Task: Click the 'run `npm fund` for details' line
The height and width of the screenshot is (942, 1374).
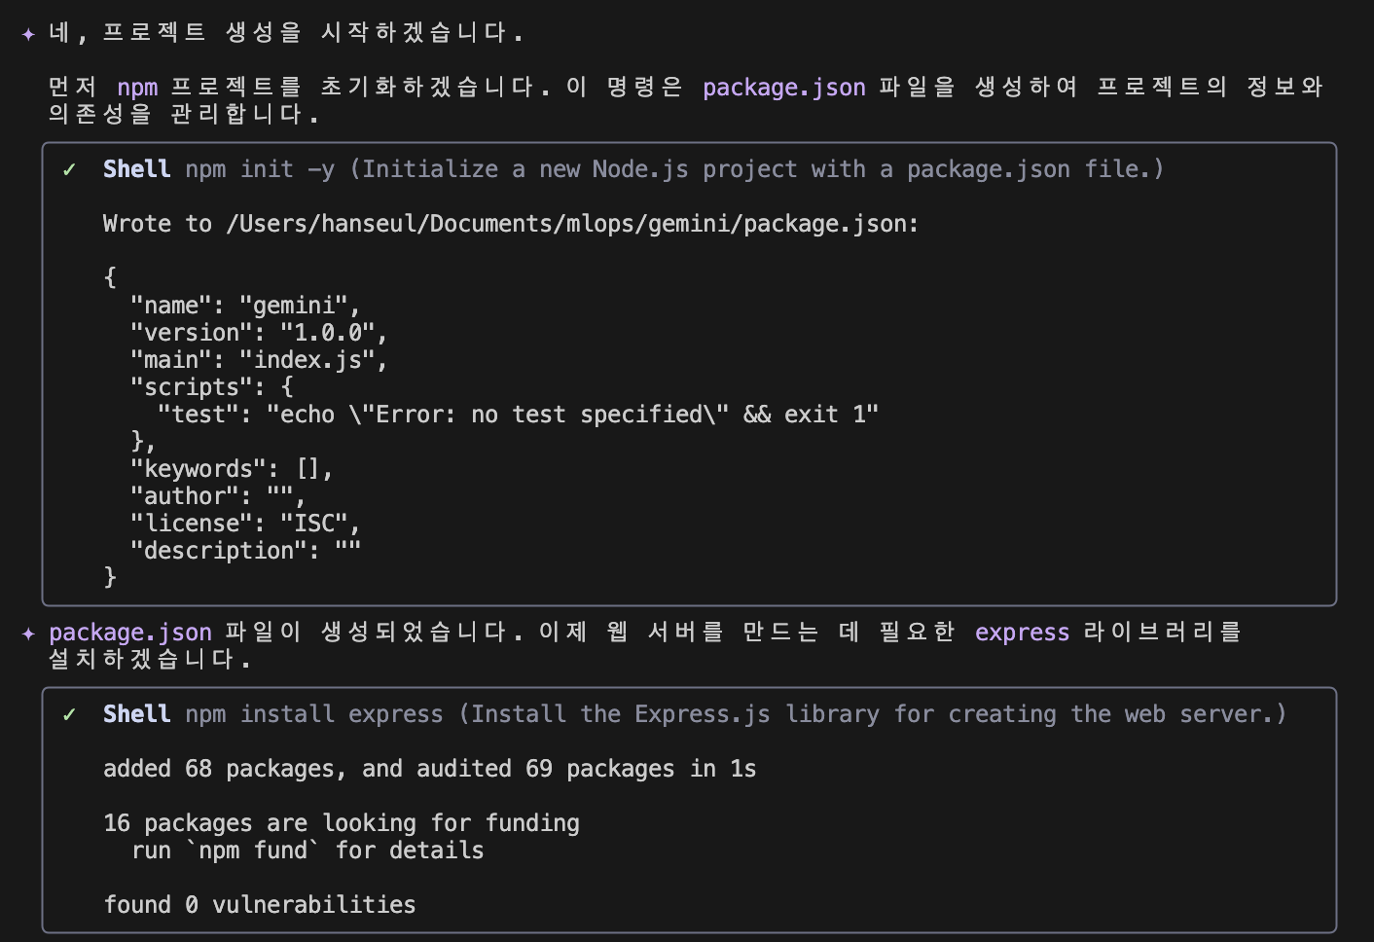Action: [x=307, y=851]
